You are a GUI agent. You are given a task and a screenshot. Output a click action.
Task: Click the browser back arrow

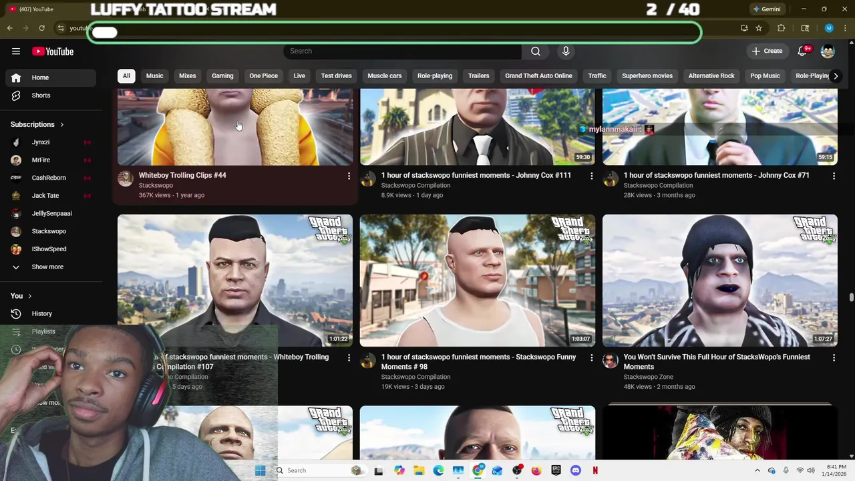9,28
